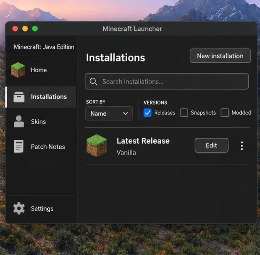Click the Minecraft: Java Edition heading

(x=44, y=47)
